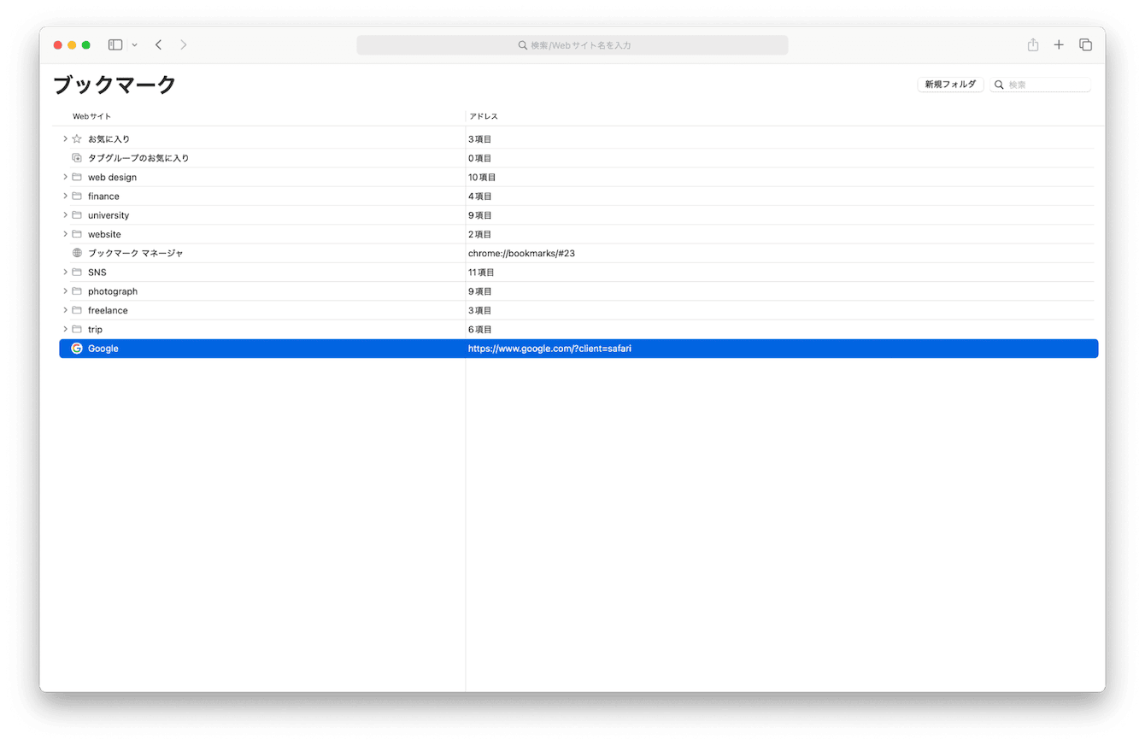Click the 6項目 count for trip
Screen dimensions: 1145x745
pos(479,329)
